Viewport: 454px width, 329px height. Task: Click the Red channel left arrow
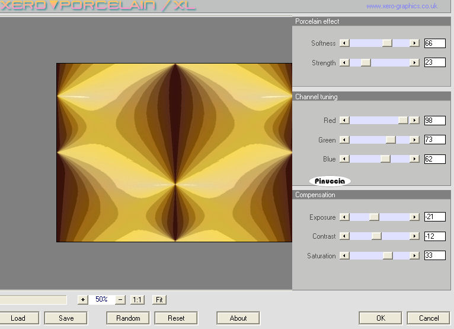pyautogui.click(x=344, y=121)
